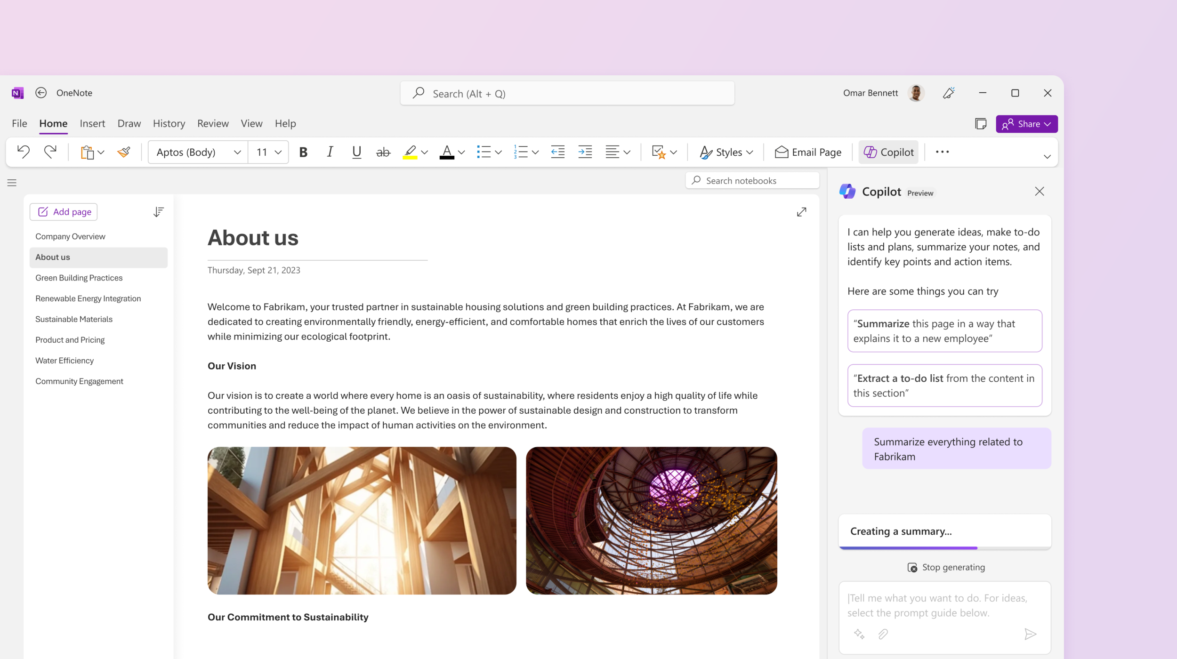The image size is (1177, 659).
Task: Select the Review menu tab
Action: coord(212,123)
